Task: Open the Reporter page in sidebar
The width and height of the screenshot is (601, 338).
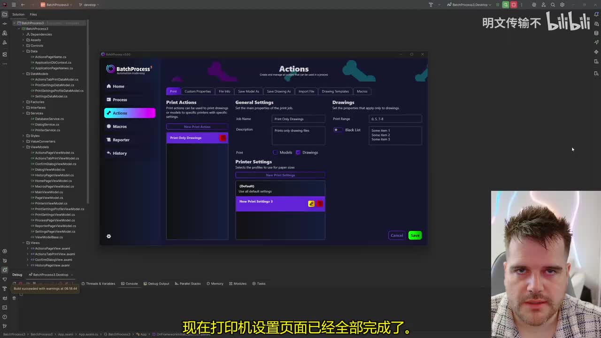Action: click(130, 140)
